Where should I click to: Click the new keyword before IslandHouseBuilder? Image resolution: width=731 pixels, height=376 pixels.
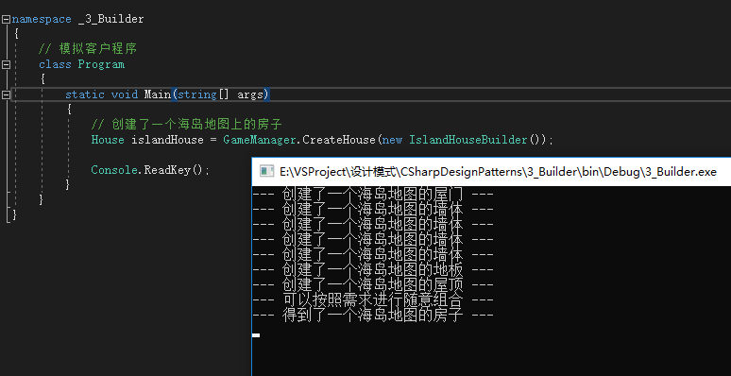(392, 140)
